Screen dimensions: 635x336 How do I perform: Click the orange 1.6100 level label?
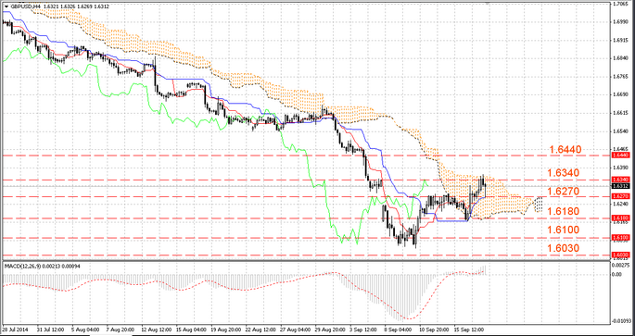pos(564,230)
